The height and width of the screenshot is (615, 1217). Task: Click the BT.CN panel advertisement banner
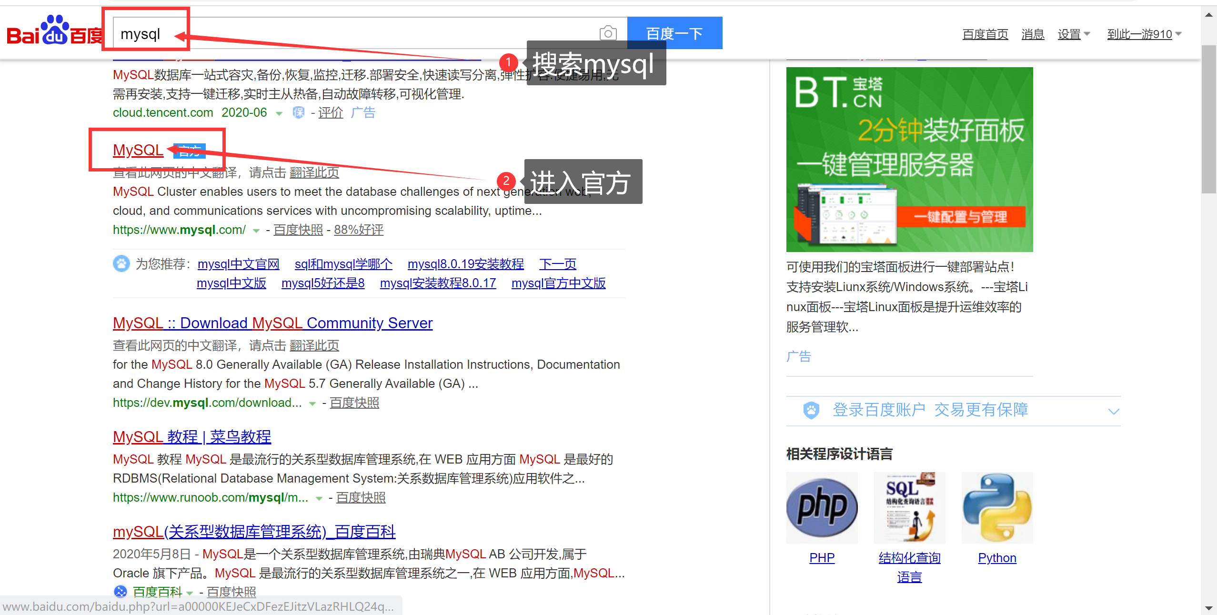click(909, 159)
